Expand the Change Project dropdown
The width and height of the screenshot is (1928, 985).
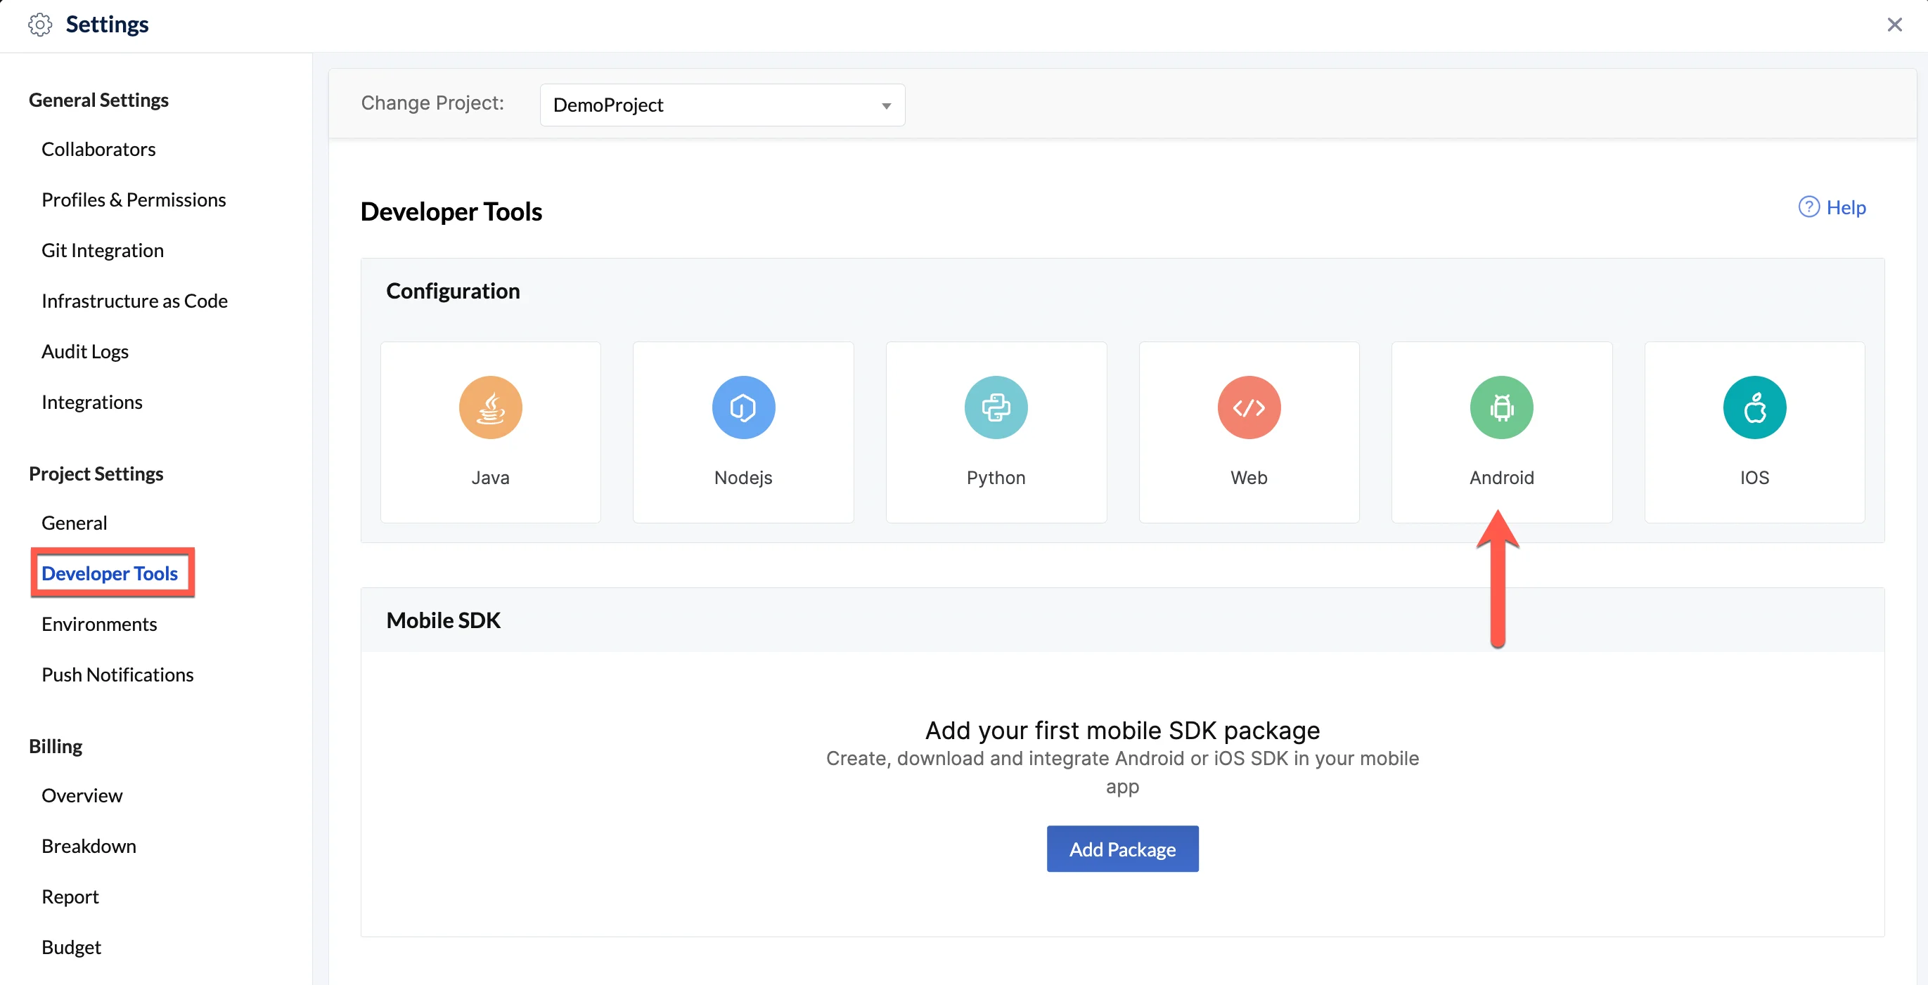[722, 105]
